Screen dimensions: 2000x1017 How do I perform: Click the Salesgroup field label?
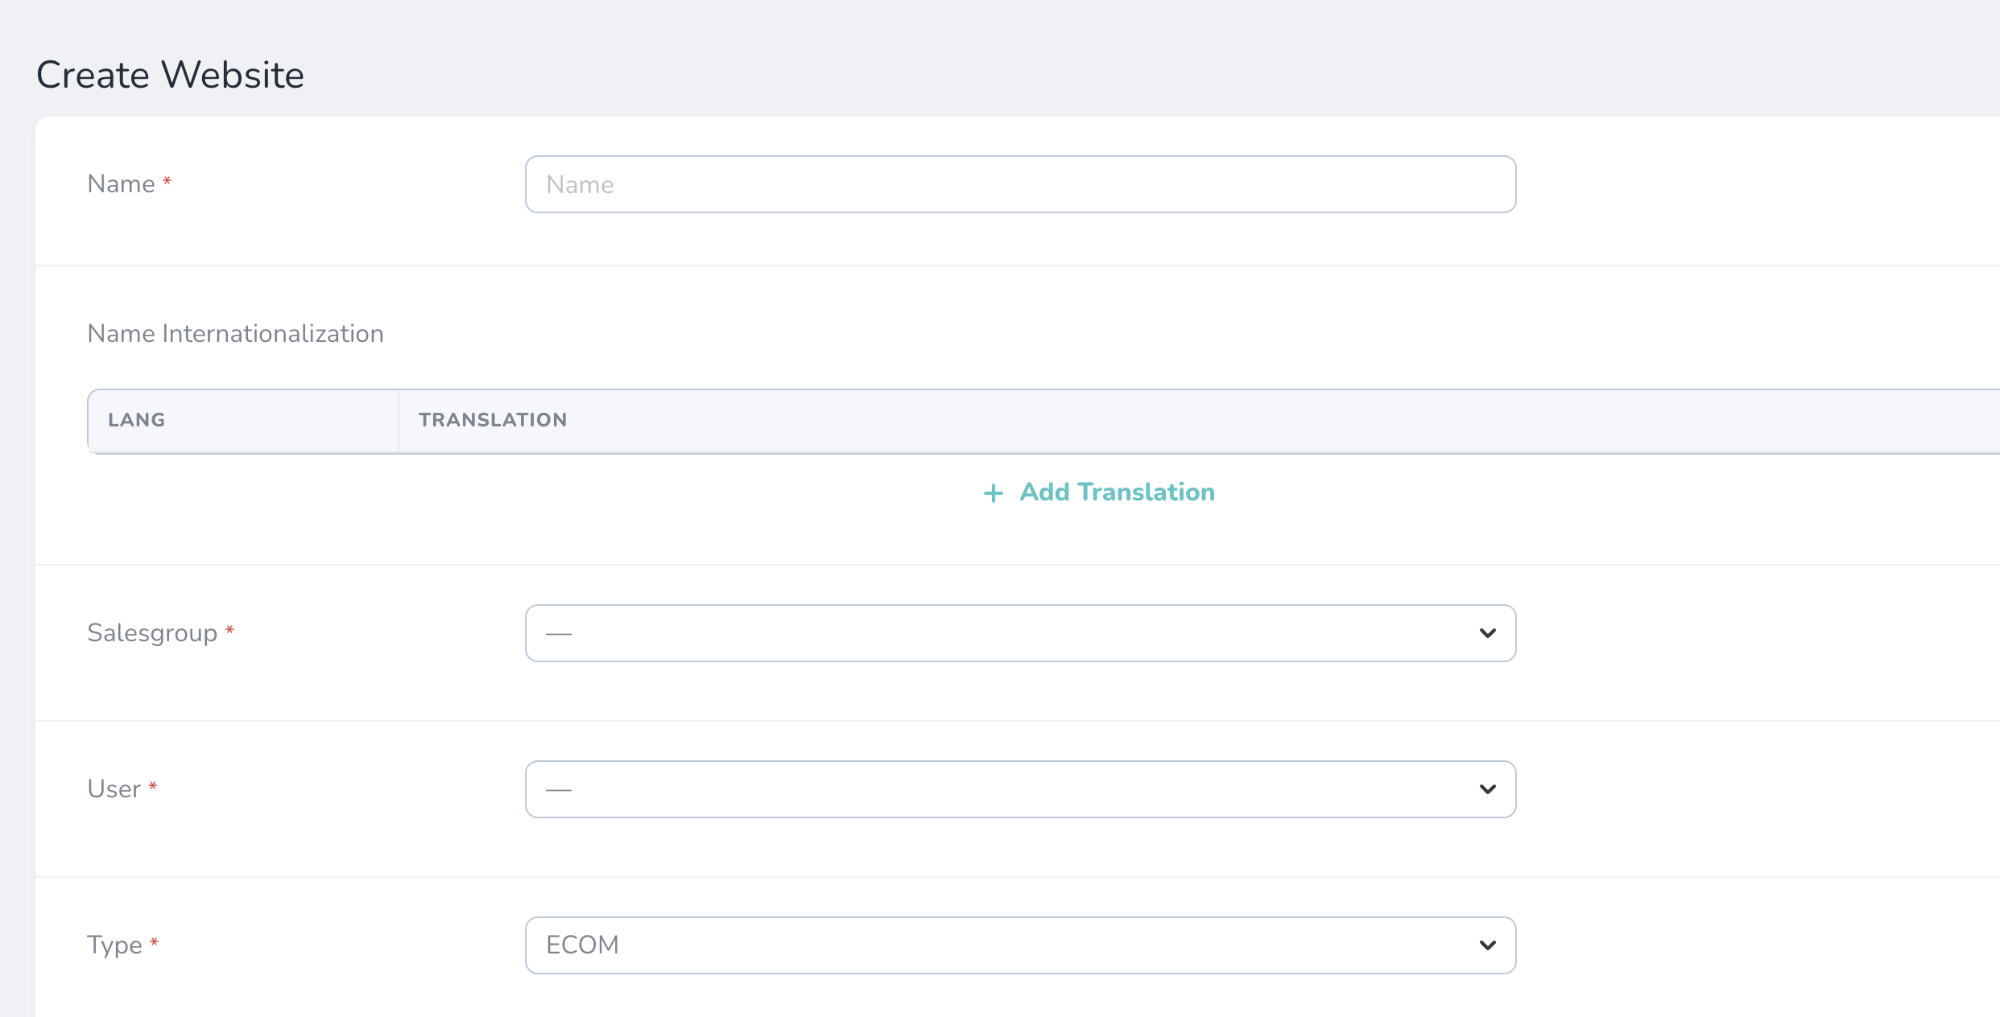[x=152, y=633]
